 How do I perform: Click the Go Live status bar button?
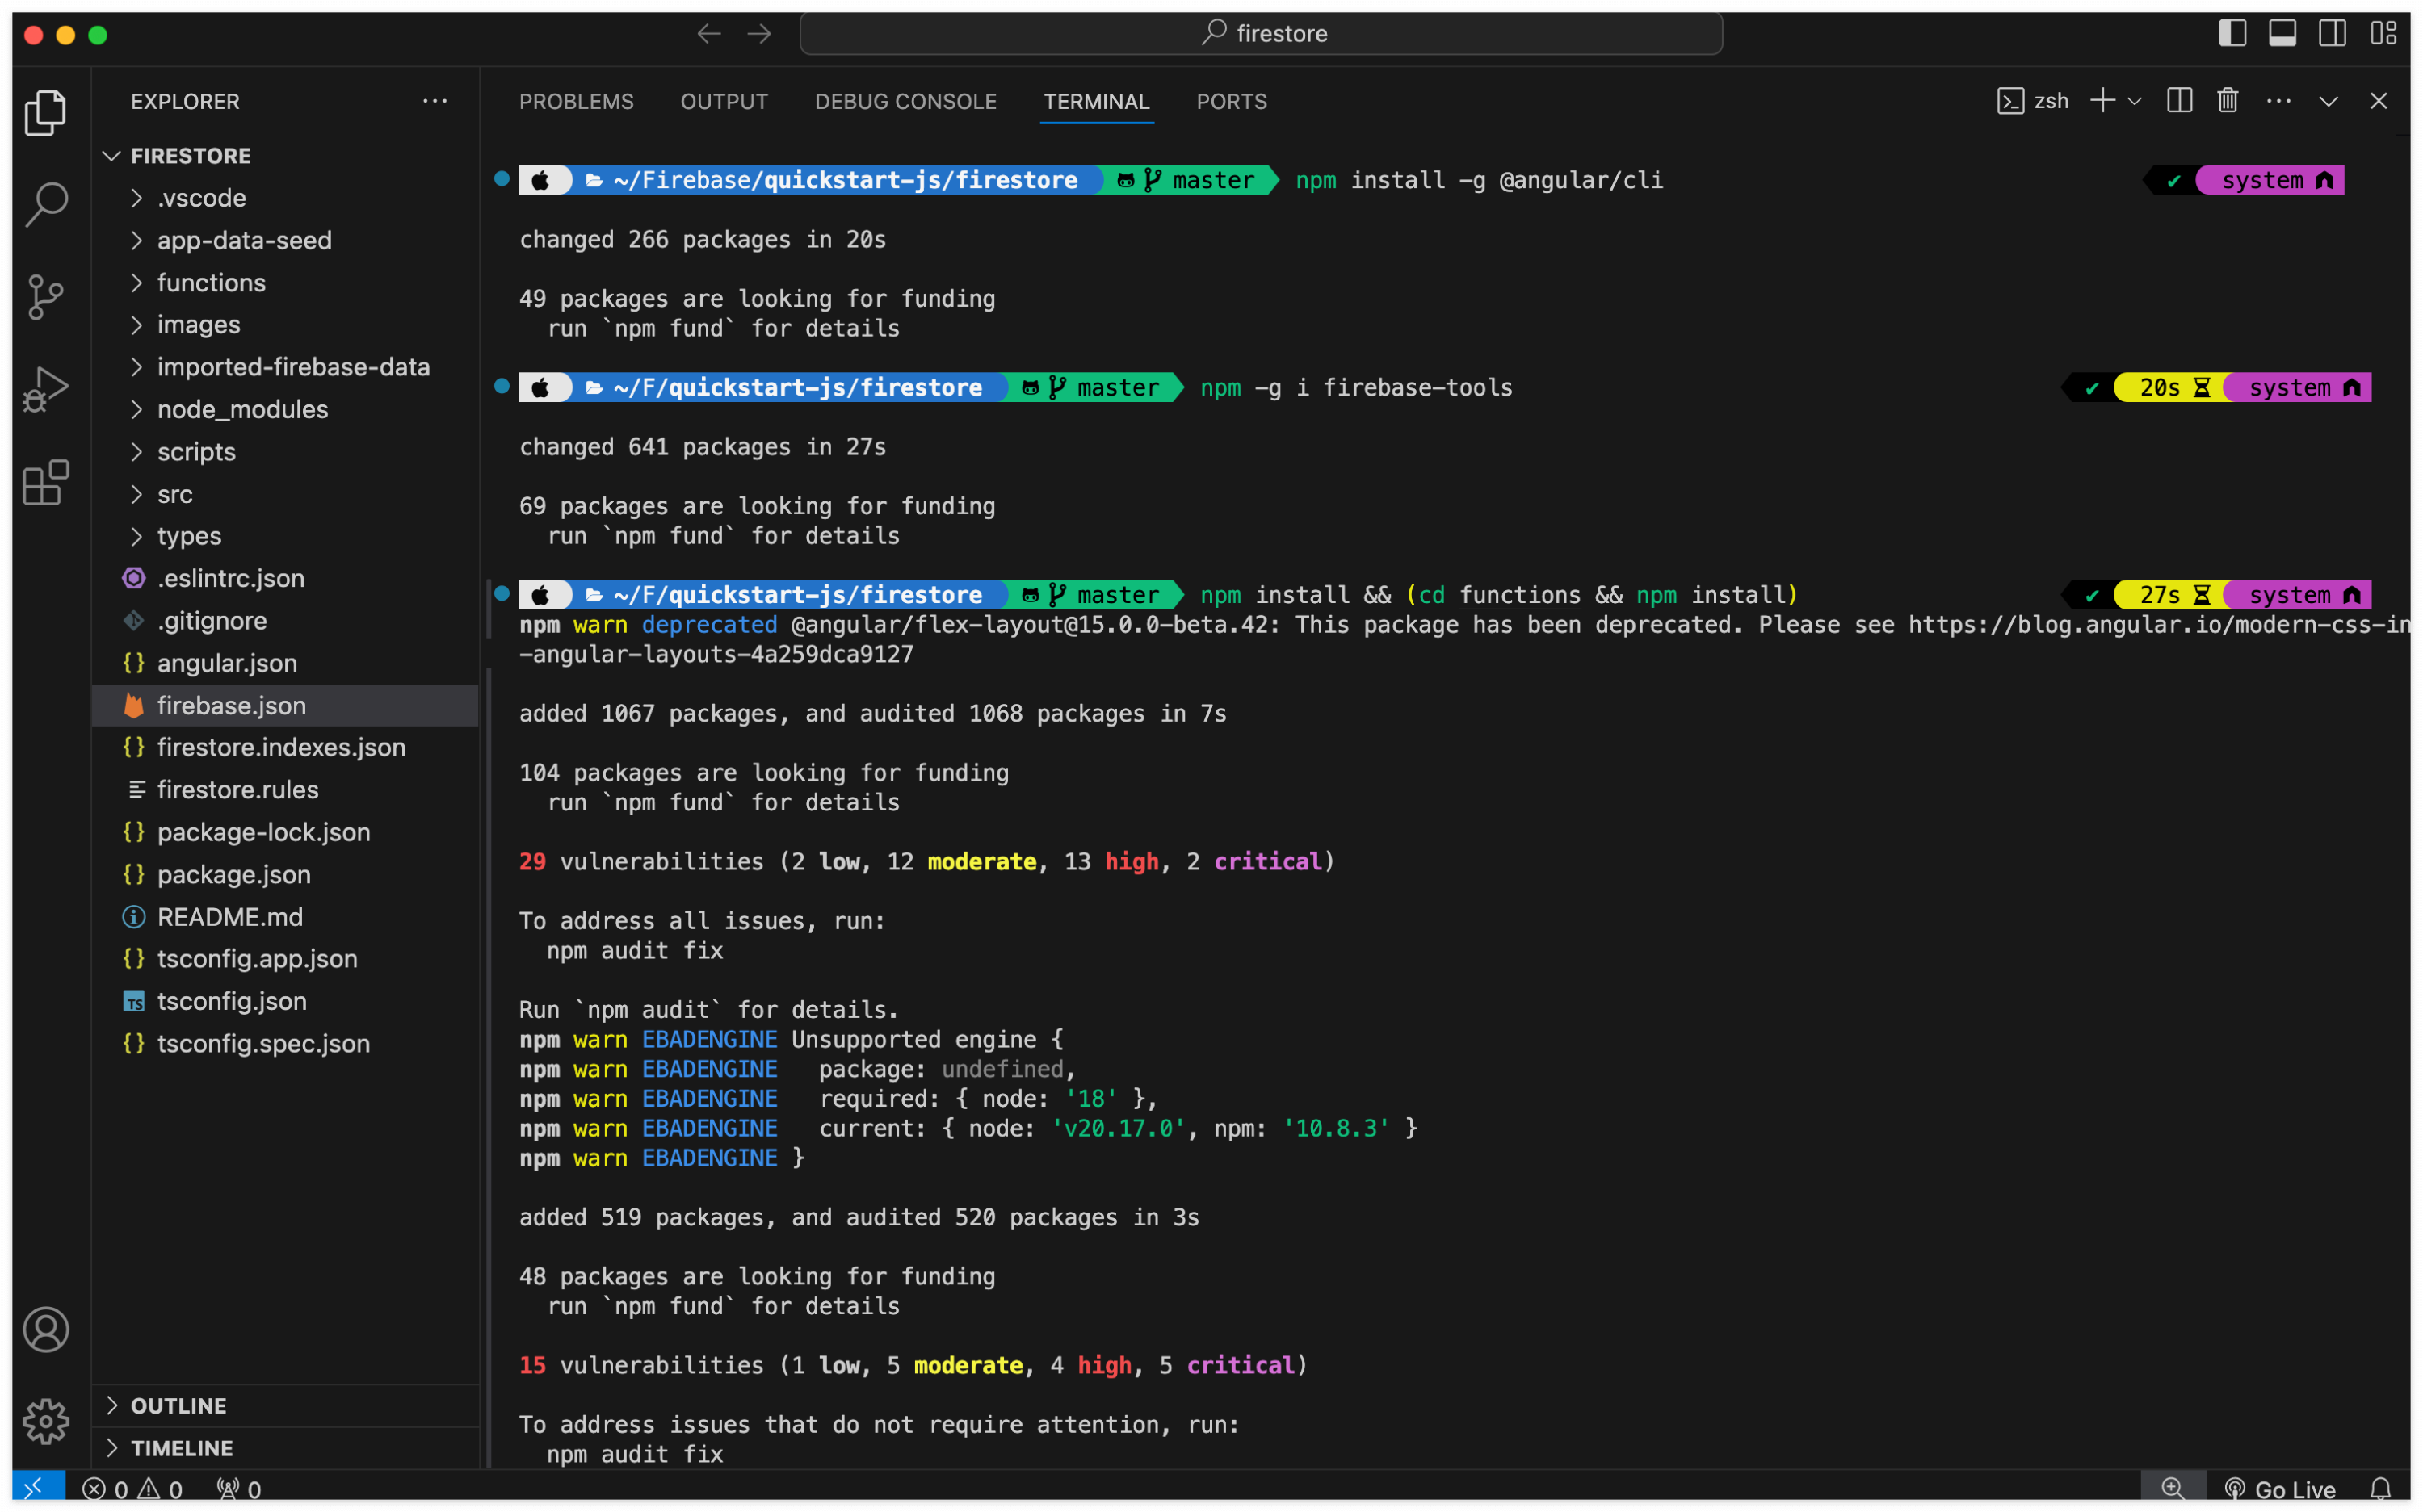(2281, 1489)
